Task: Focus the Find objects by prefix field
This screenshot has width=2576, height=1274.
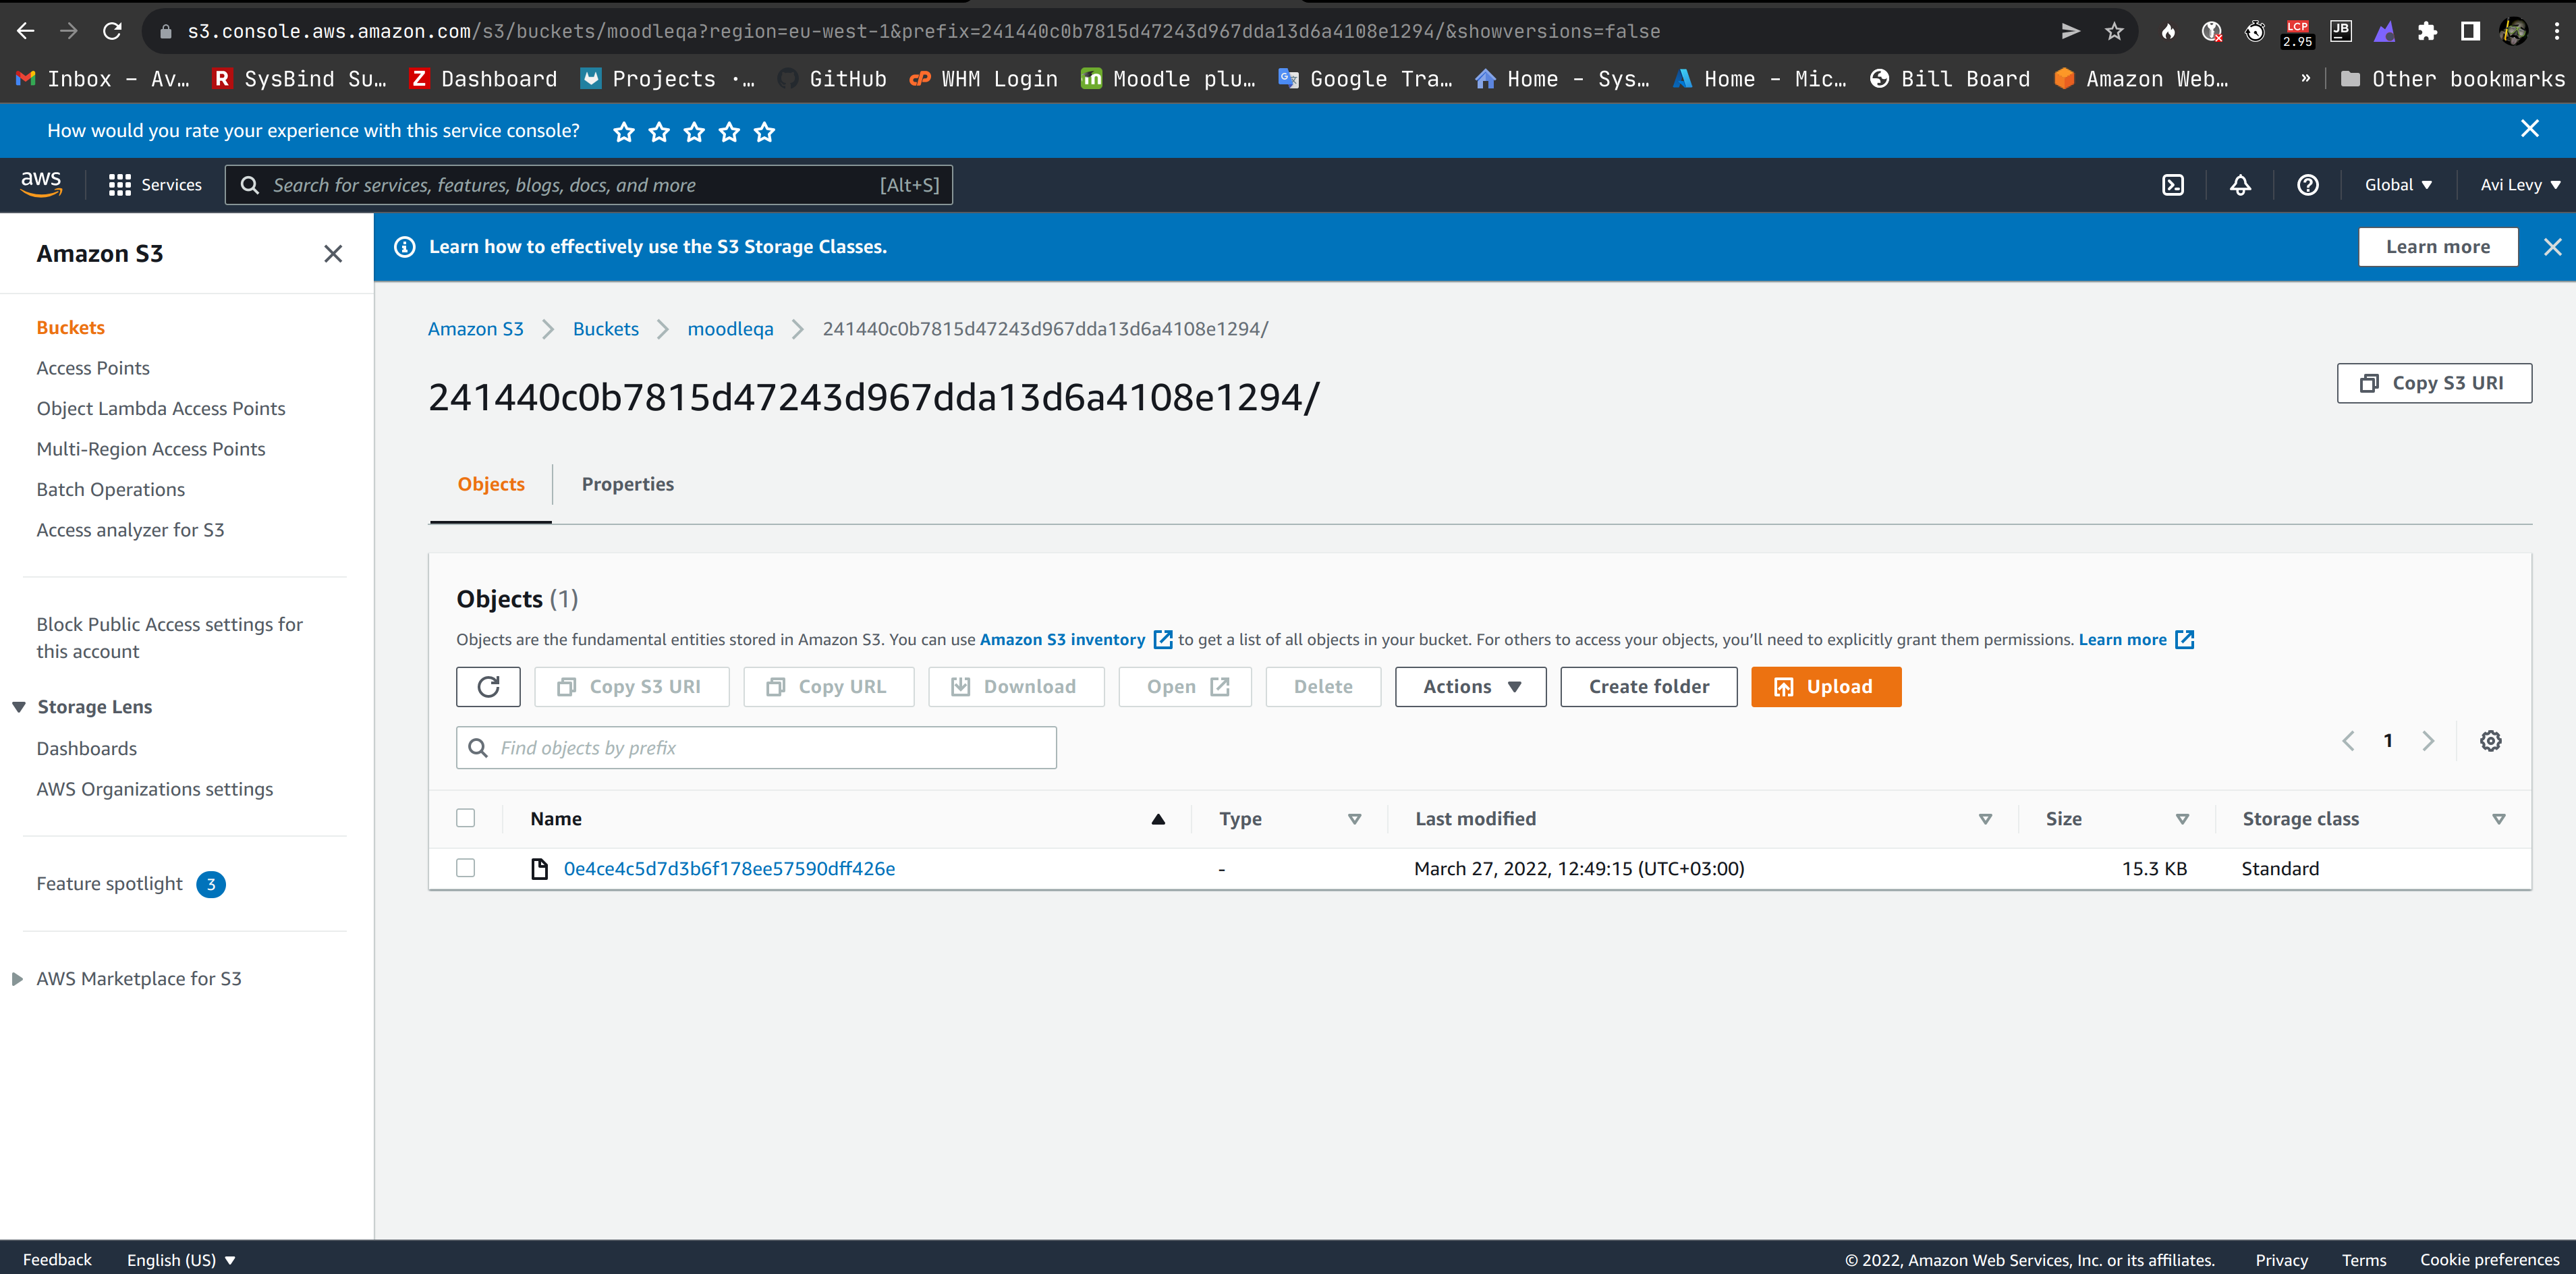Action: coord(756,748)
